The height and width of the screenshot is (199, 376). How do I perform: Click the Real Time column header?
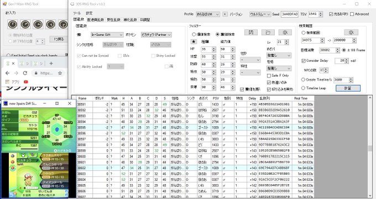click(x=303, y=98)
